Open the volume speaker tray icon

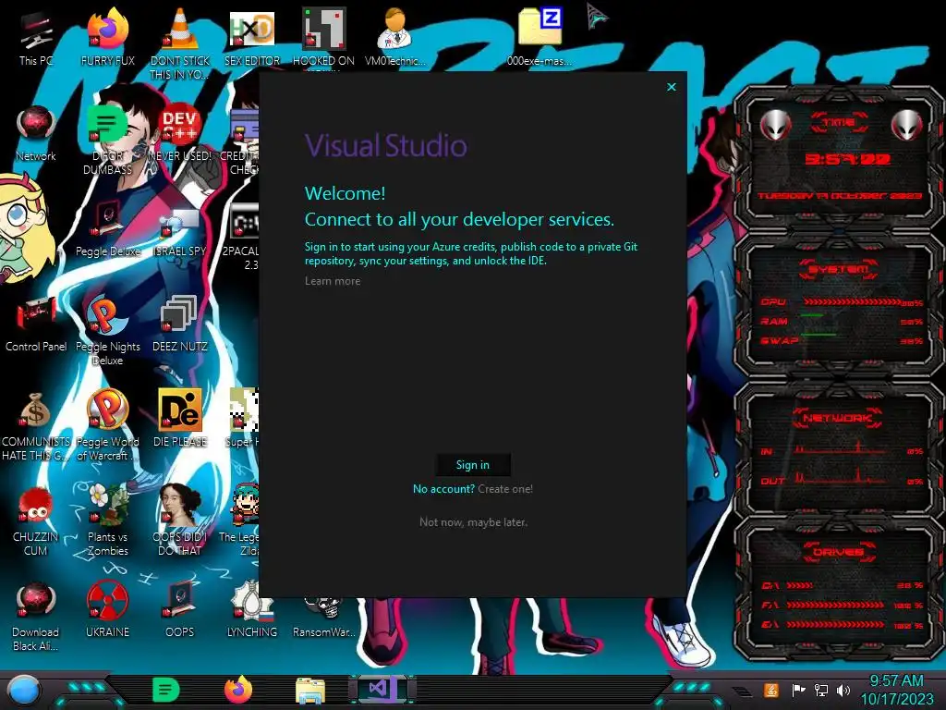pos(843,690)
